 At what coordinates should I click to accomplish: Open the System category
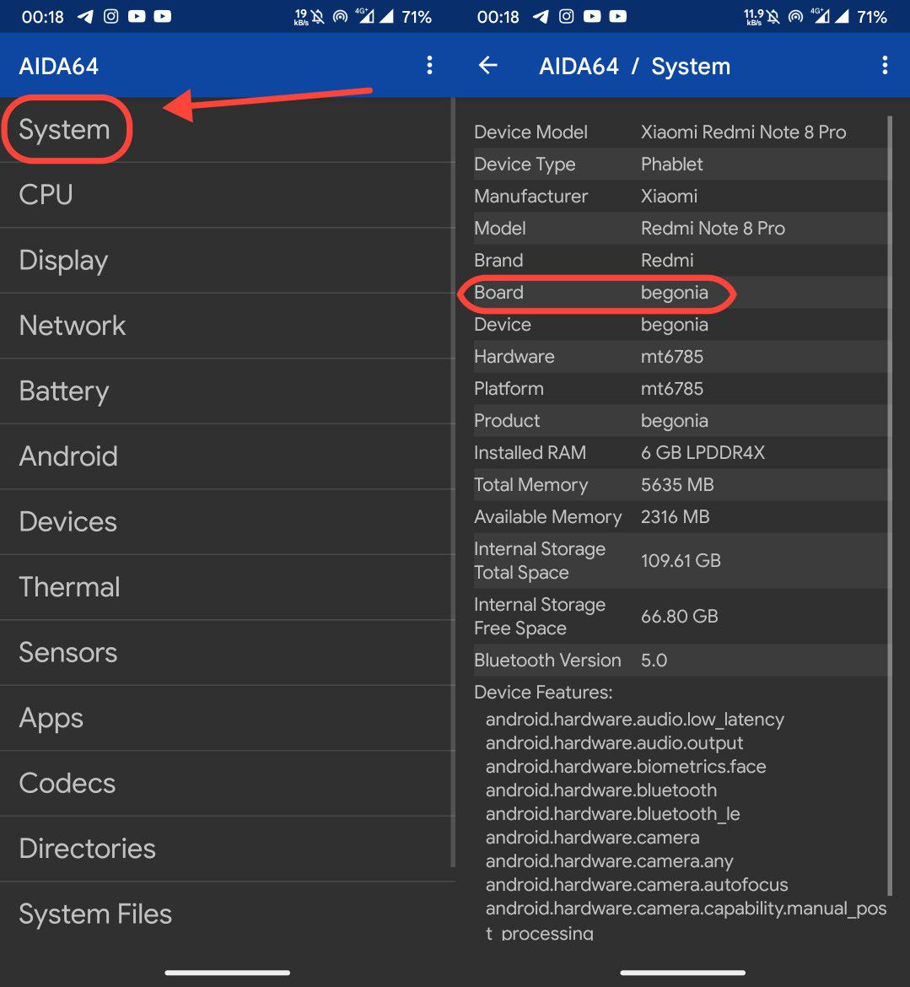[65, 130]
